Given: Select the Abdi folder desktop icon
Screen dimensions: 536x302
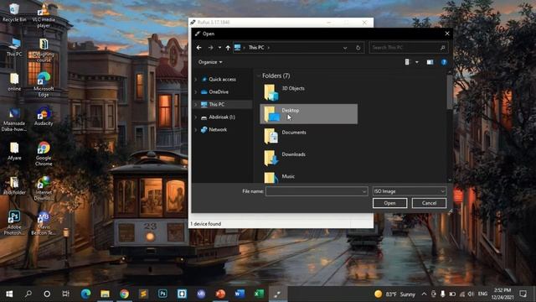Looking at the screenshot, I should [14, 186].
